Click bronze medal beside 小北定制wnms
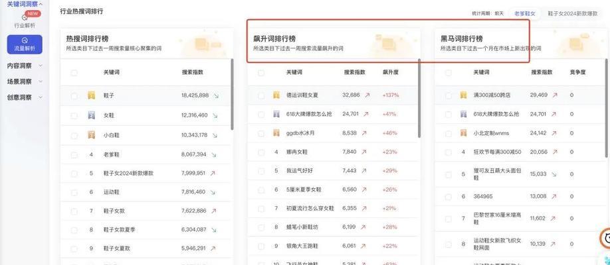The width and height of the screenshot is (610, 265). [x=463, y=133]
